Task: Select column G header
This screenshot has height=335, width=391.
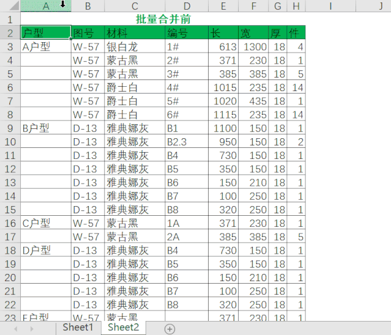Action: coord(278,6)
